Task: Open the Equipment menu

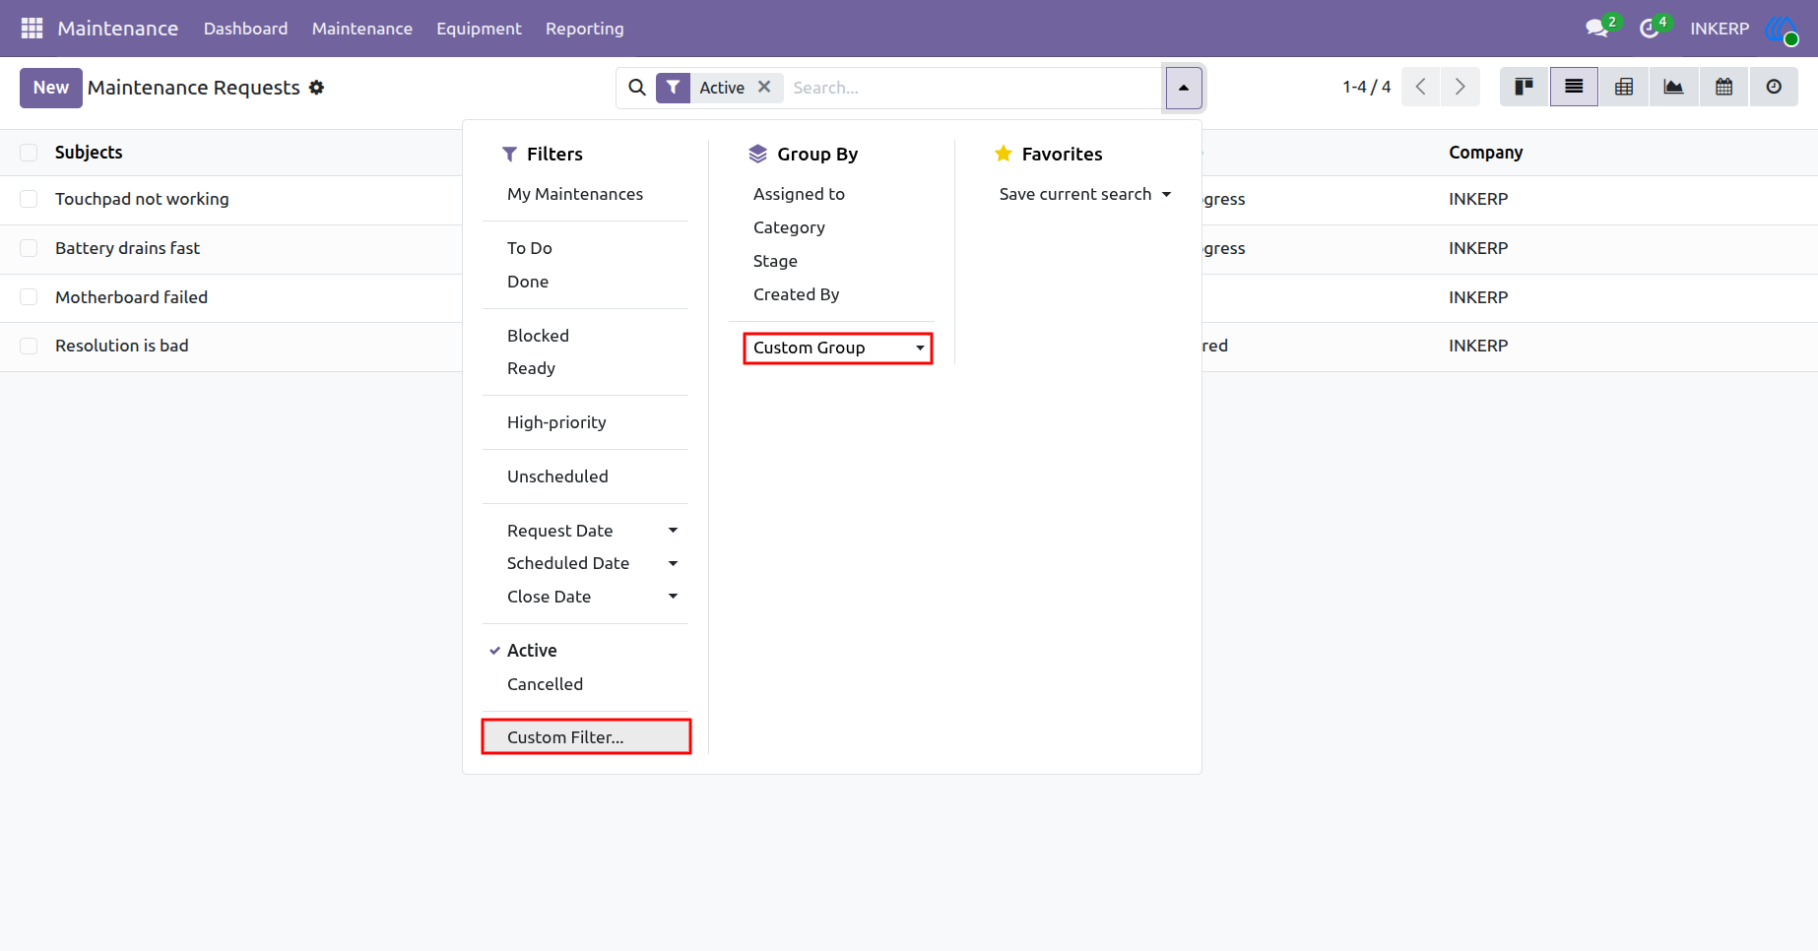Action: point(479,29)
